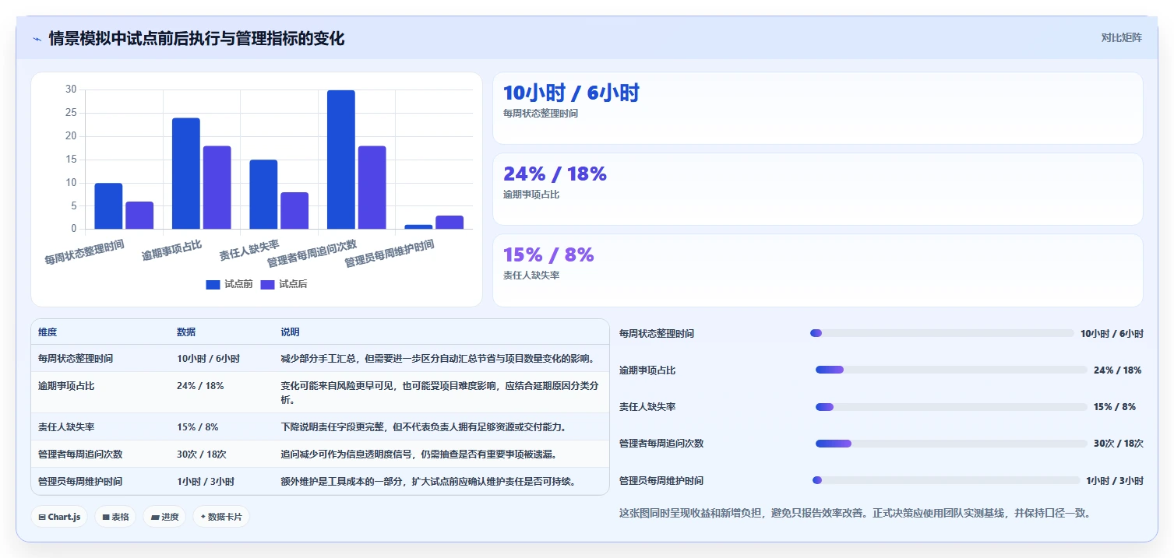1174x558 pixels.
Task: Click the 试点后 bar for 责任人缺失率
Action: tap(294, 211)
